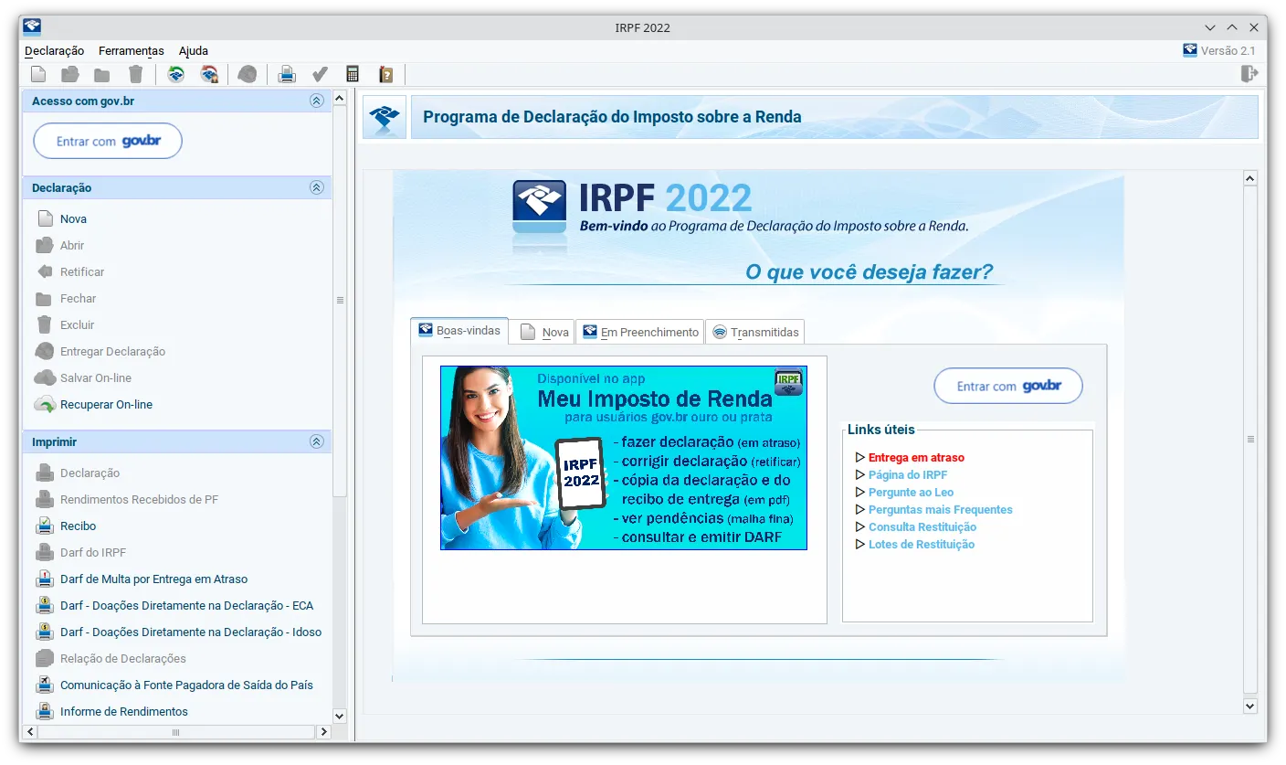The image size is (1286, 765).
Task: Click the sidebar vertical scrollbar down arrow
Action: point(340,717)
